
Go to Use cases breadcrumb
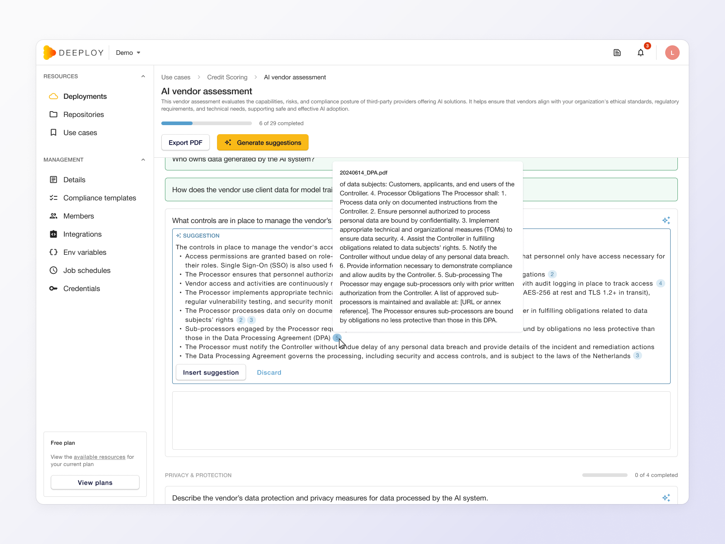click(x=176, y=77)
